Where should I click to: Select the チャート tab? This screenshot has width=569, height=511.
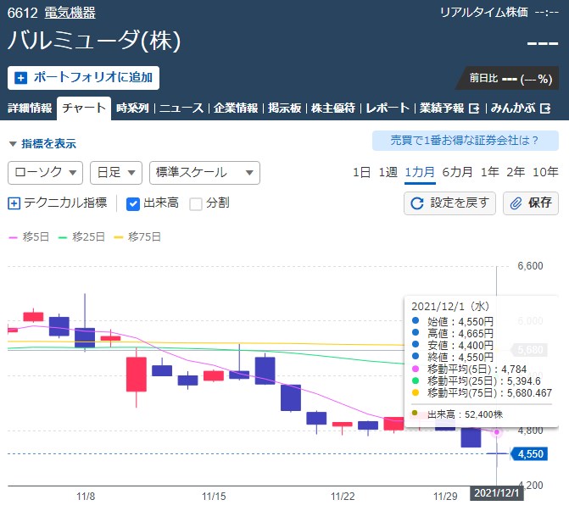pyautogui.click(x=84, y=108)
